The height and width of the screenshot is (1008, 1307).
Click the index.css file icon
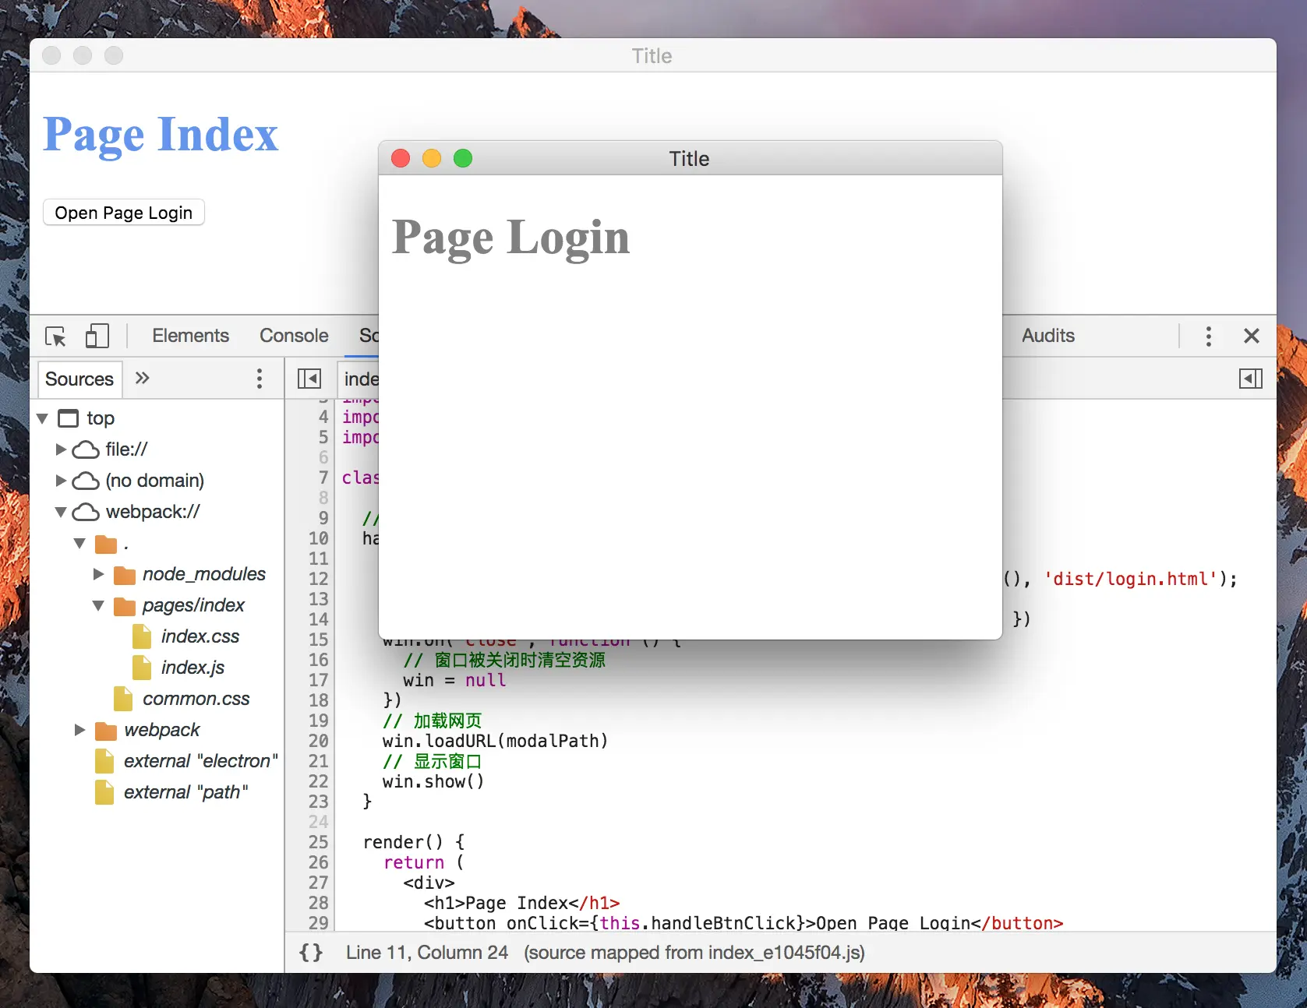pos(142,636)
